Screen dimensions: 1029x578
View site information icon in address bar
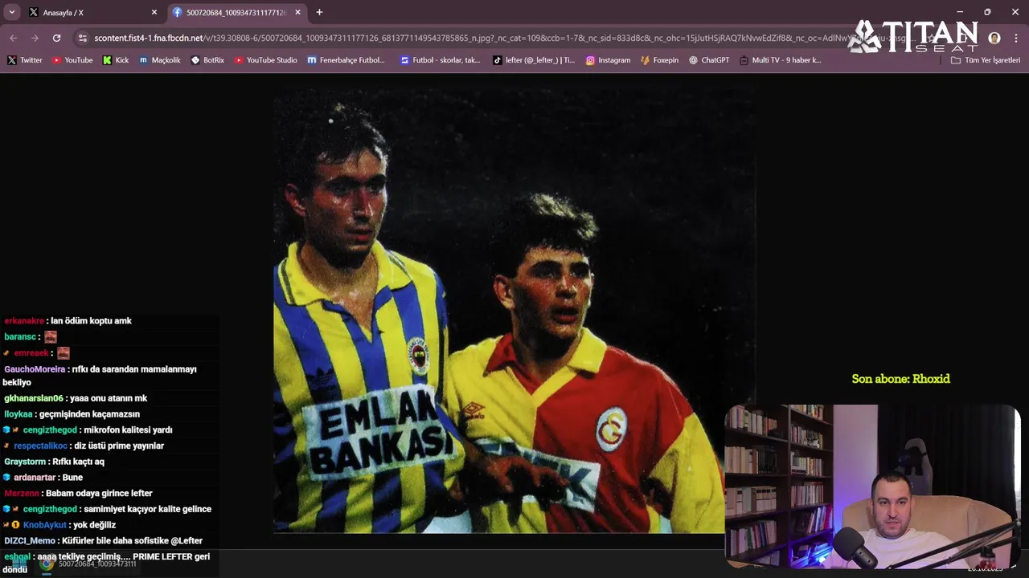tap(82, 38)
